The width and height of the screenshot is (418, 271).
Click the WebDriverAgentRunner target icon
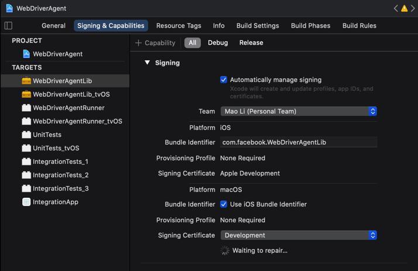pos(26,108)
